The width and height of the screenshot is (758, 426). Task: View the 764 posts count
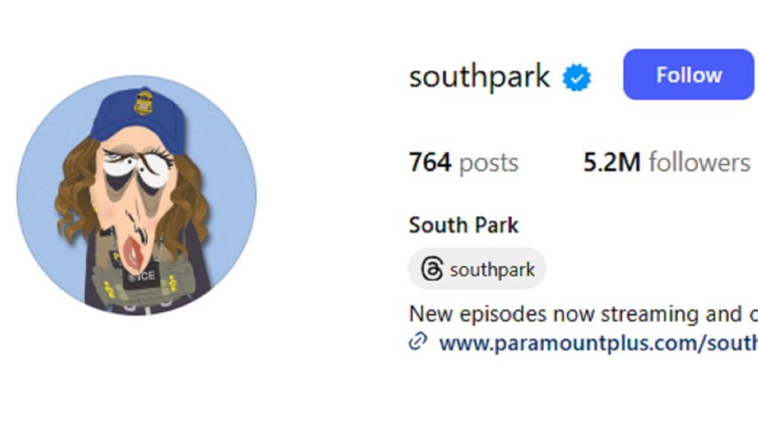463,162
